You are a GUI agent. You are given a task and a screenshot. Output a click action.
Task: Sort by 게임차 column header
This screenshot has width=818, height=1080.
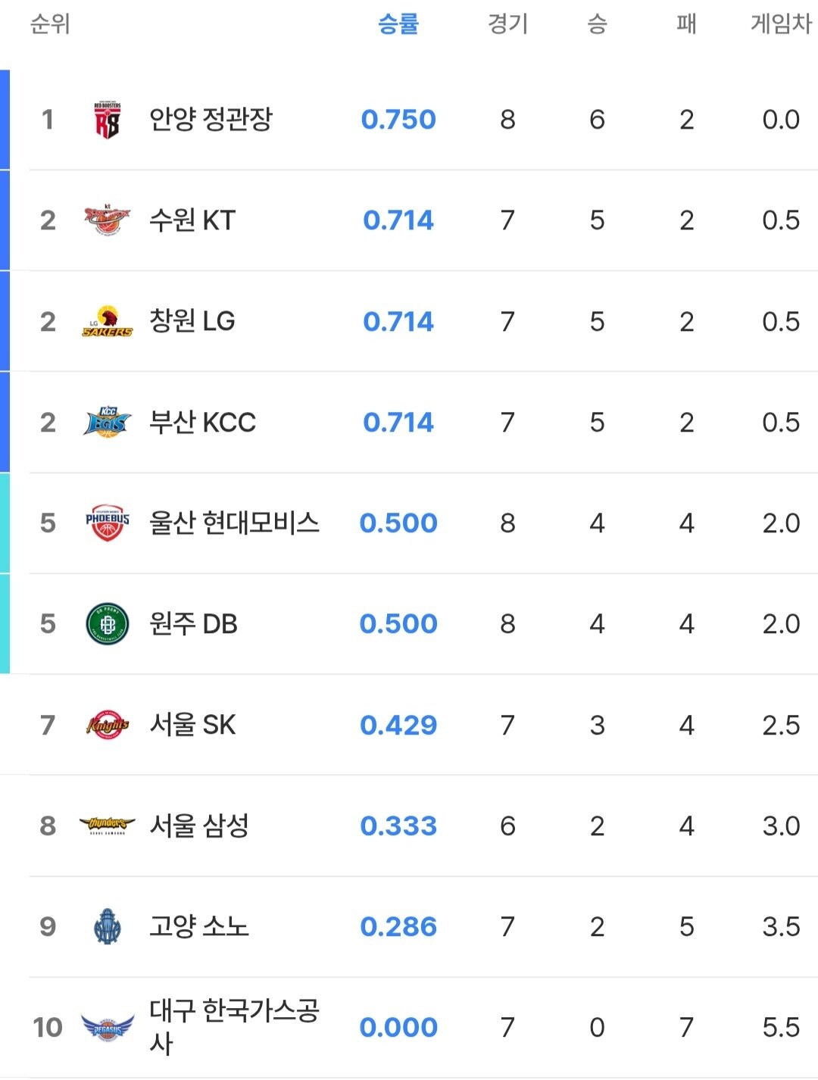pyautogui.click(x=781, y=24)
